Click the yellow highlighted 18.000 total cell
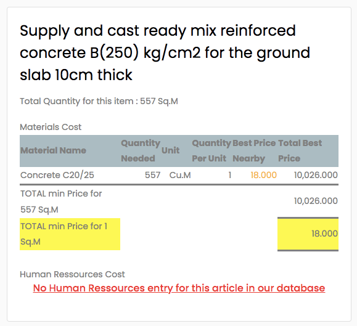Viewport: 357px width, 326px height. [308, 234]
